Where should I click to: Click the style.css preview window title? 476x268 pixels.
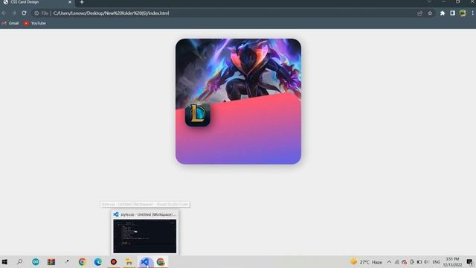[148, 214]
